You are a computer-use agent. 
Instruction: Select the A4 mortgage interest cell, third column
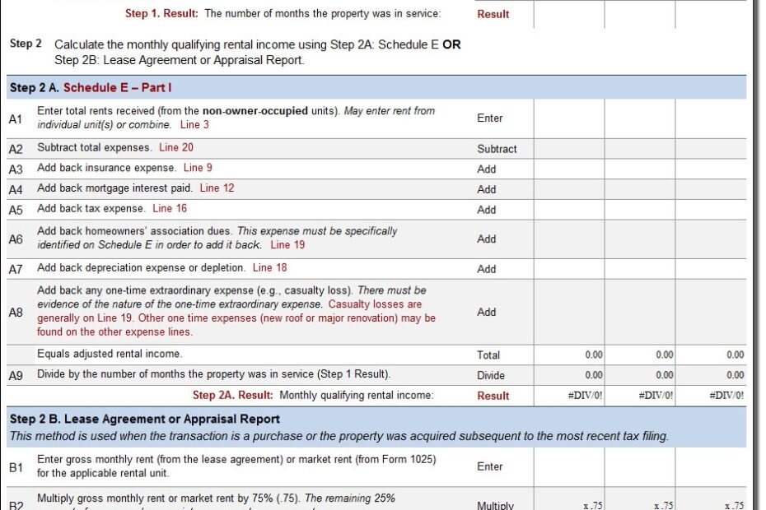[x=712, y=189]
